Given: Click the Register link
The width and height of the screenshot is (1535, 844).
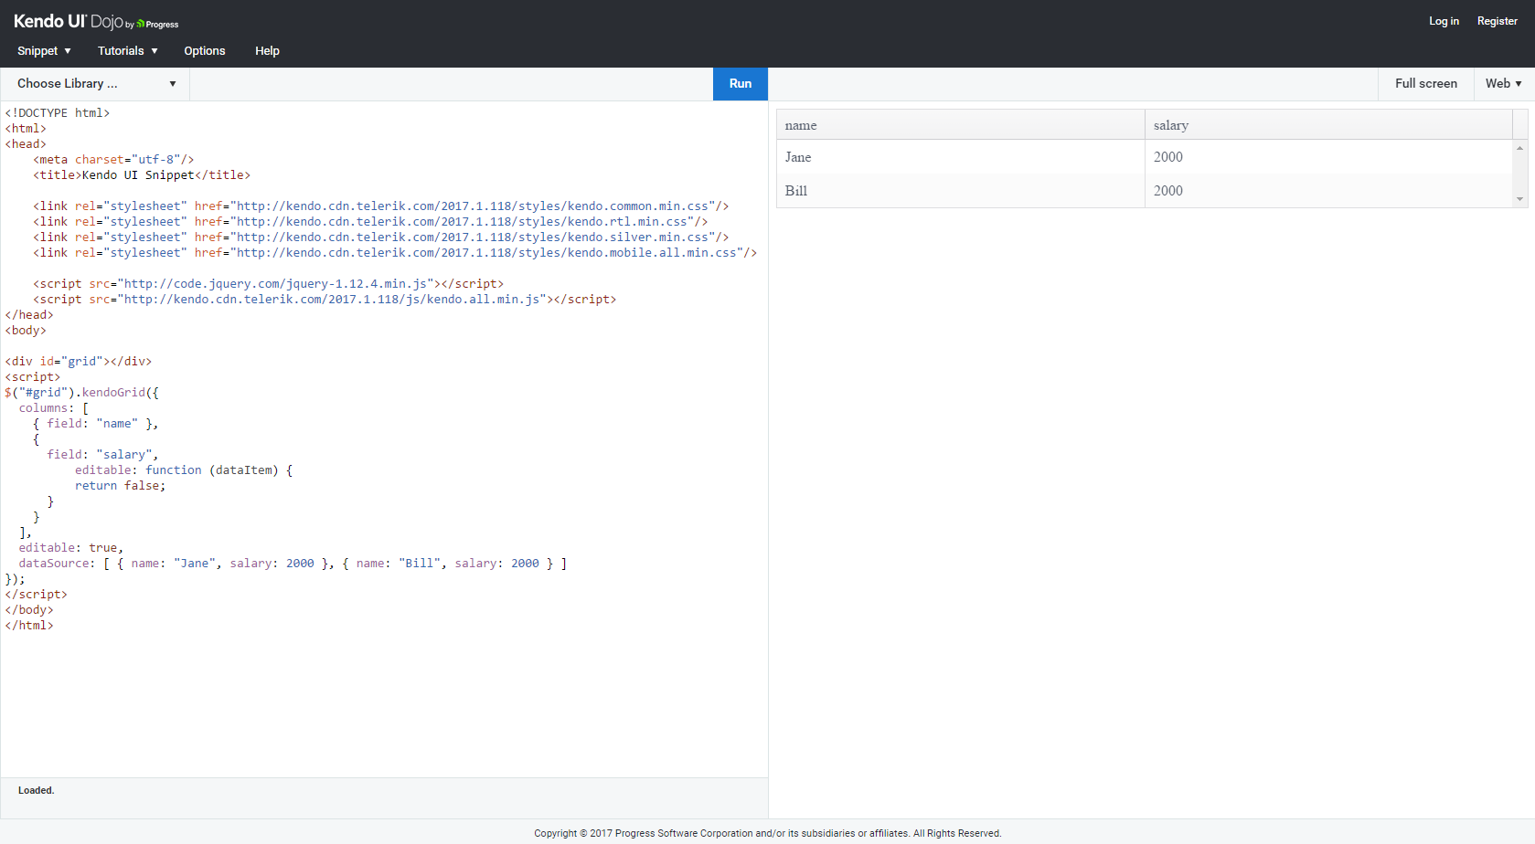Looking at the screenshot, I should pos(1497,21).
